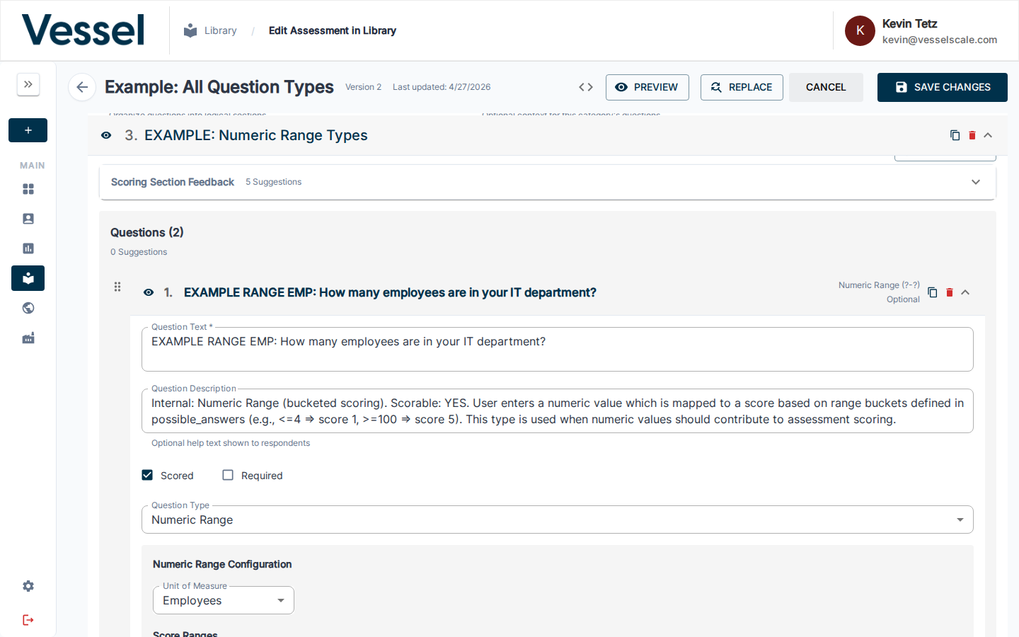Click the Library book icon in breadcrumb

pyautogui.click(x=190, y=30)
